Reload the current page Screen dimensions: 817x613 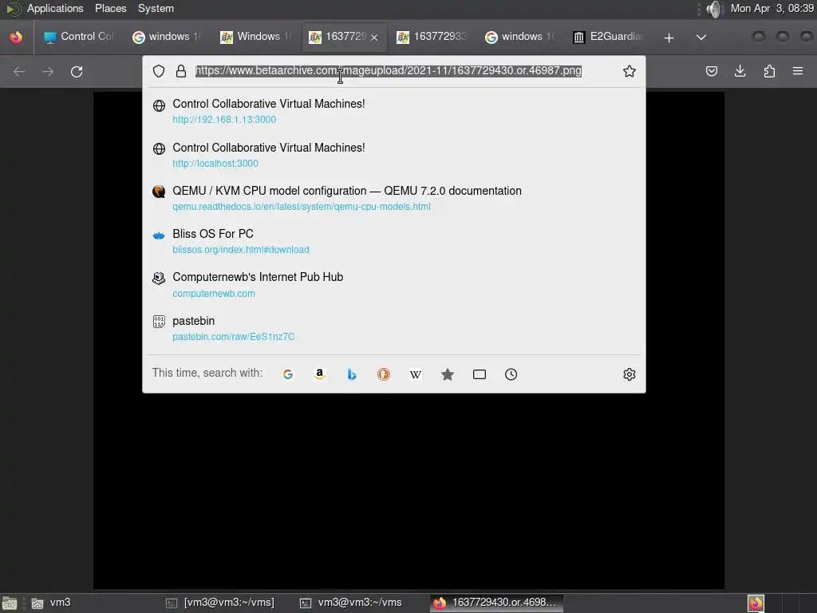click(x=77, y=71)
